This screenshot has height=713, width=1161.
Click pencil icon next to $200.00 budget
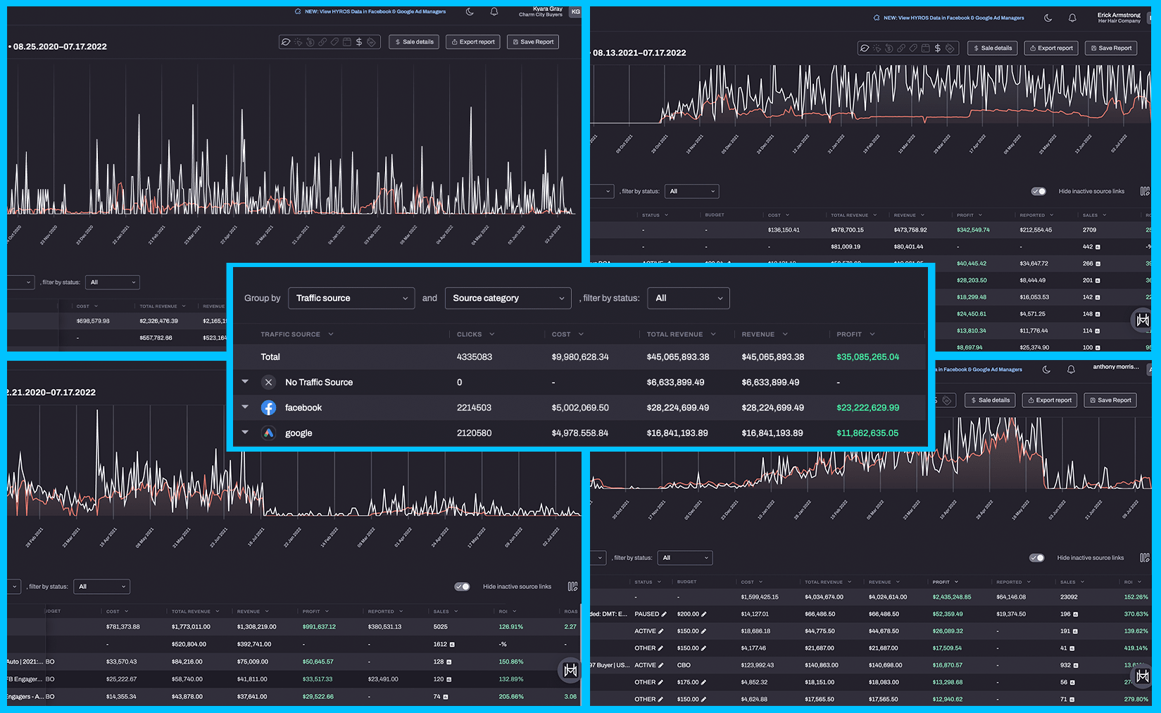[x=704, y=614]
